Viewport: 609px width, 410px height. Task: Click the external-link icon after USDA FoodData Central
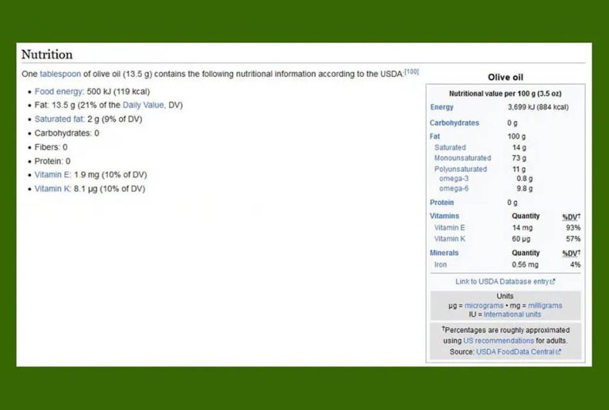tap(558, 351)
